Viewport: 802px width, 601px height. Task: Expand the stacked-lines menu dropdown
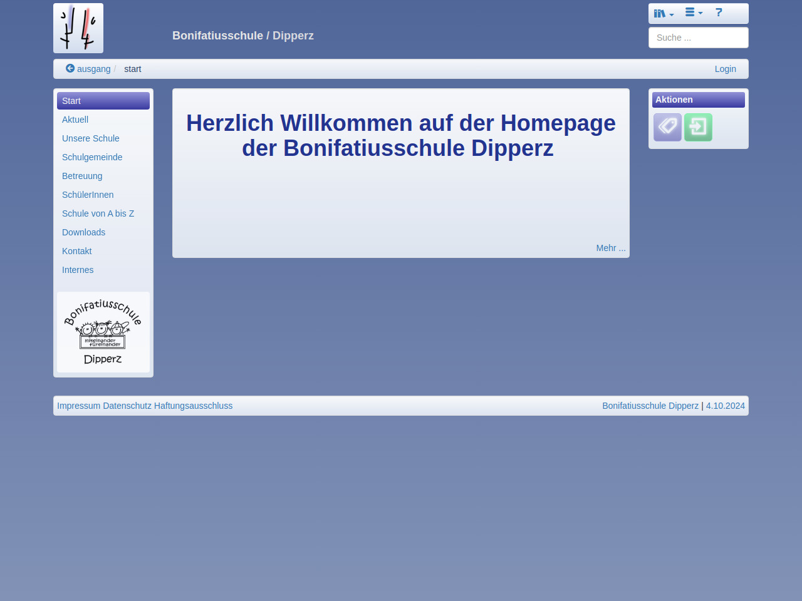click(694, 13)
